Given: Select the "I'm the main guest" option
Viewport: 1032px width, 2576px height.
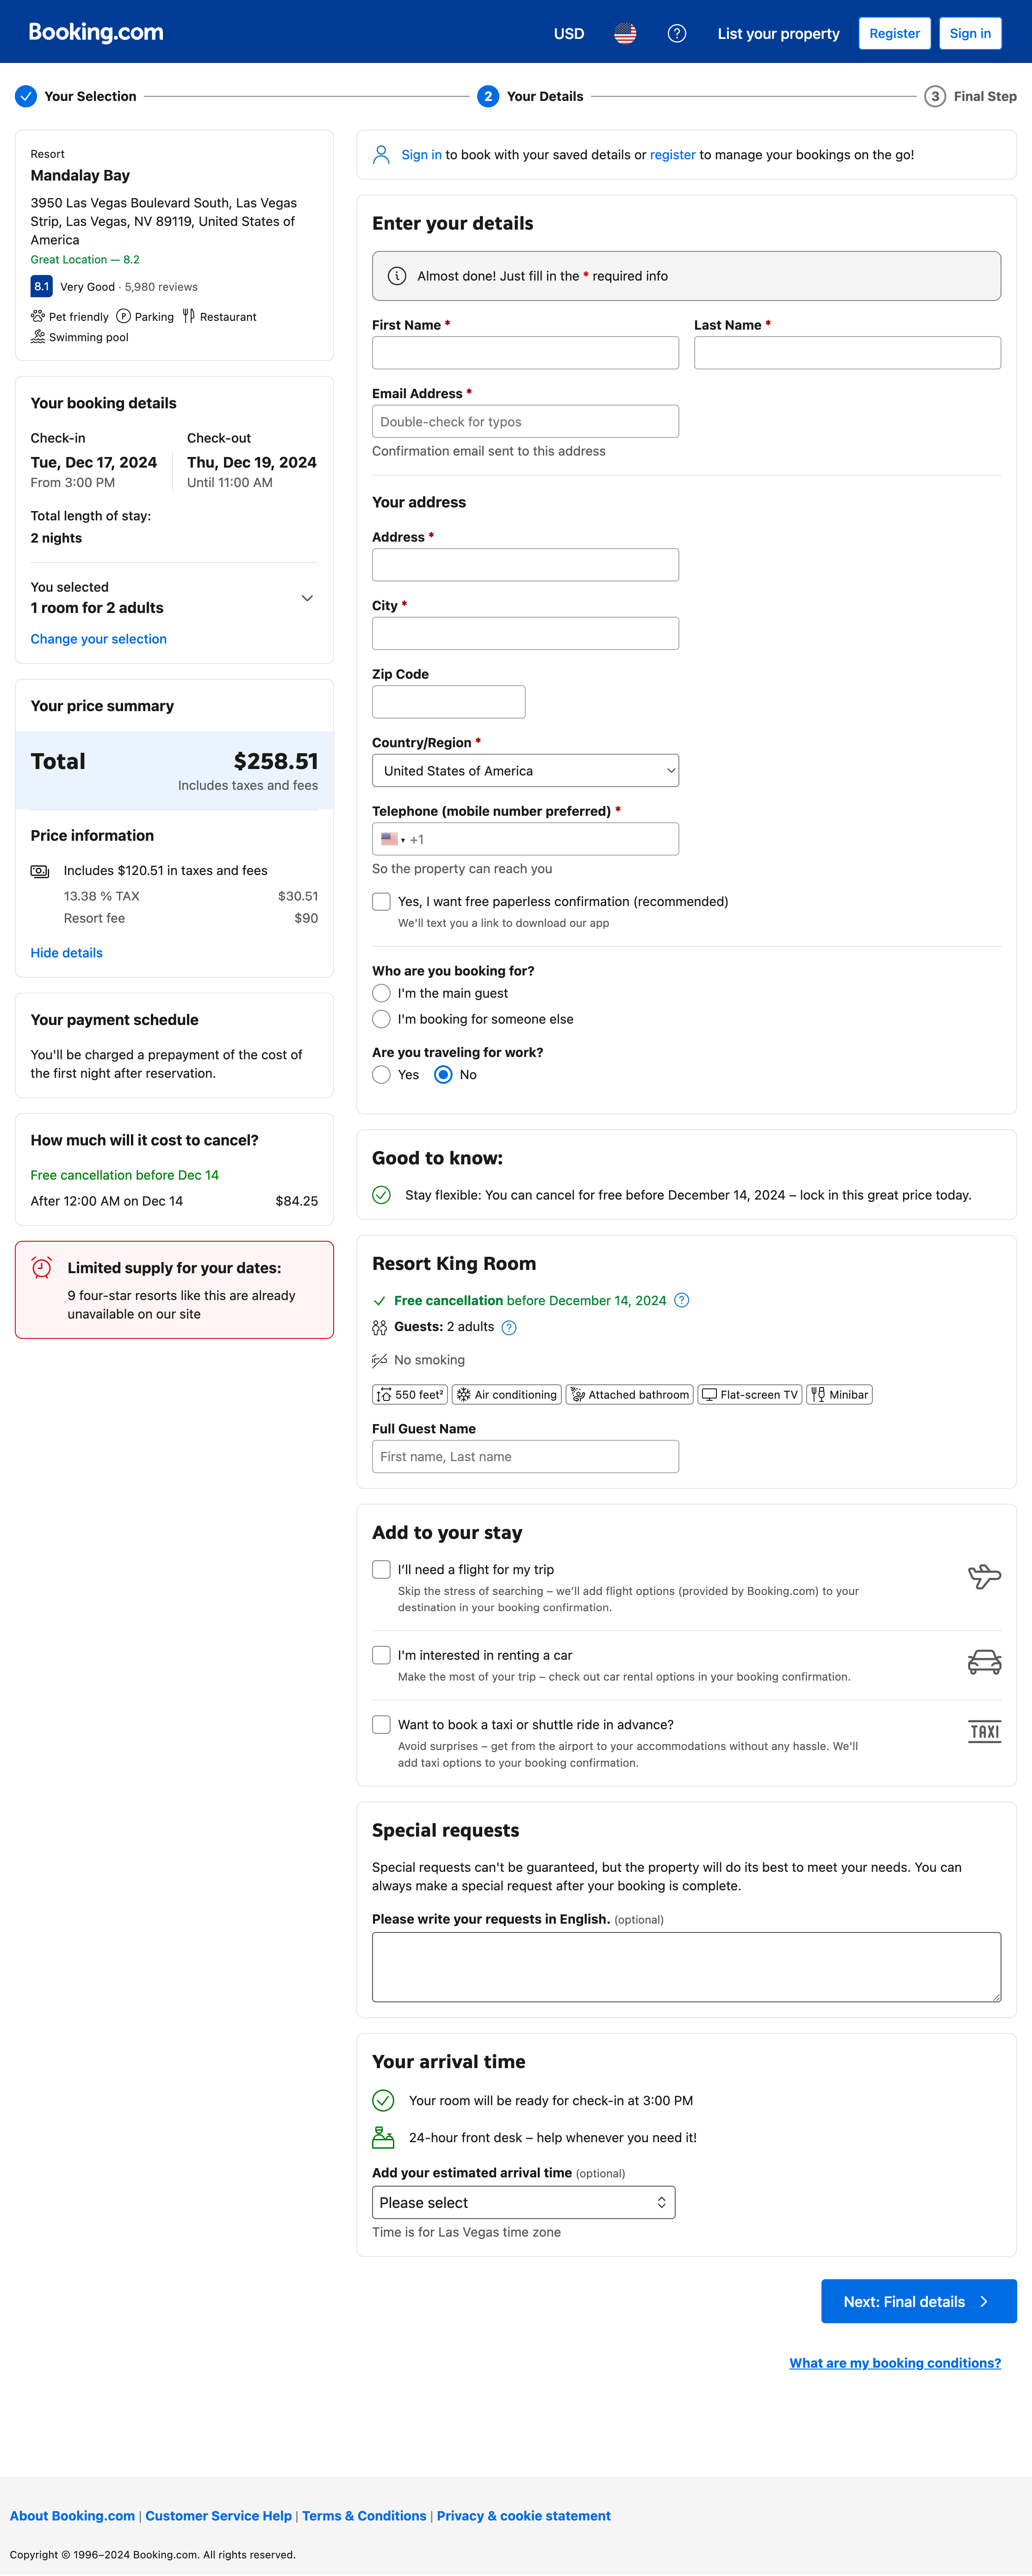Looking at the screenshot, I should click(x=381, y=993).
